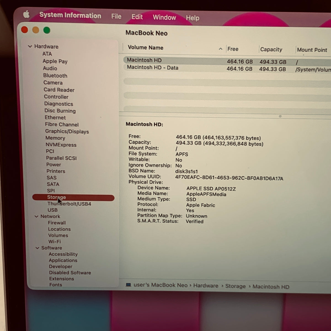This screenshot has width=331, height=331.
Task: Select USB in the sidebar
Action: (53, 210)
